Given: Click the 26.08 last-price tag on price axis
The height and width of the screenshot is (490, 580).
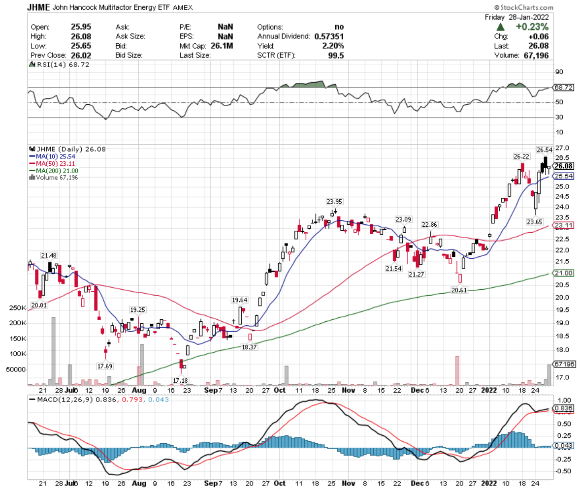Looking at the screenshot, I should 564,166.
